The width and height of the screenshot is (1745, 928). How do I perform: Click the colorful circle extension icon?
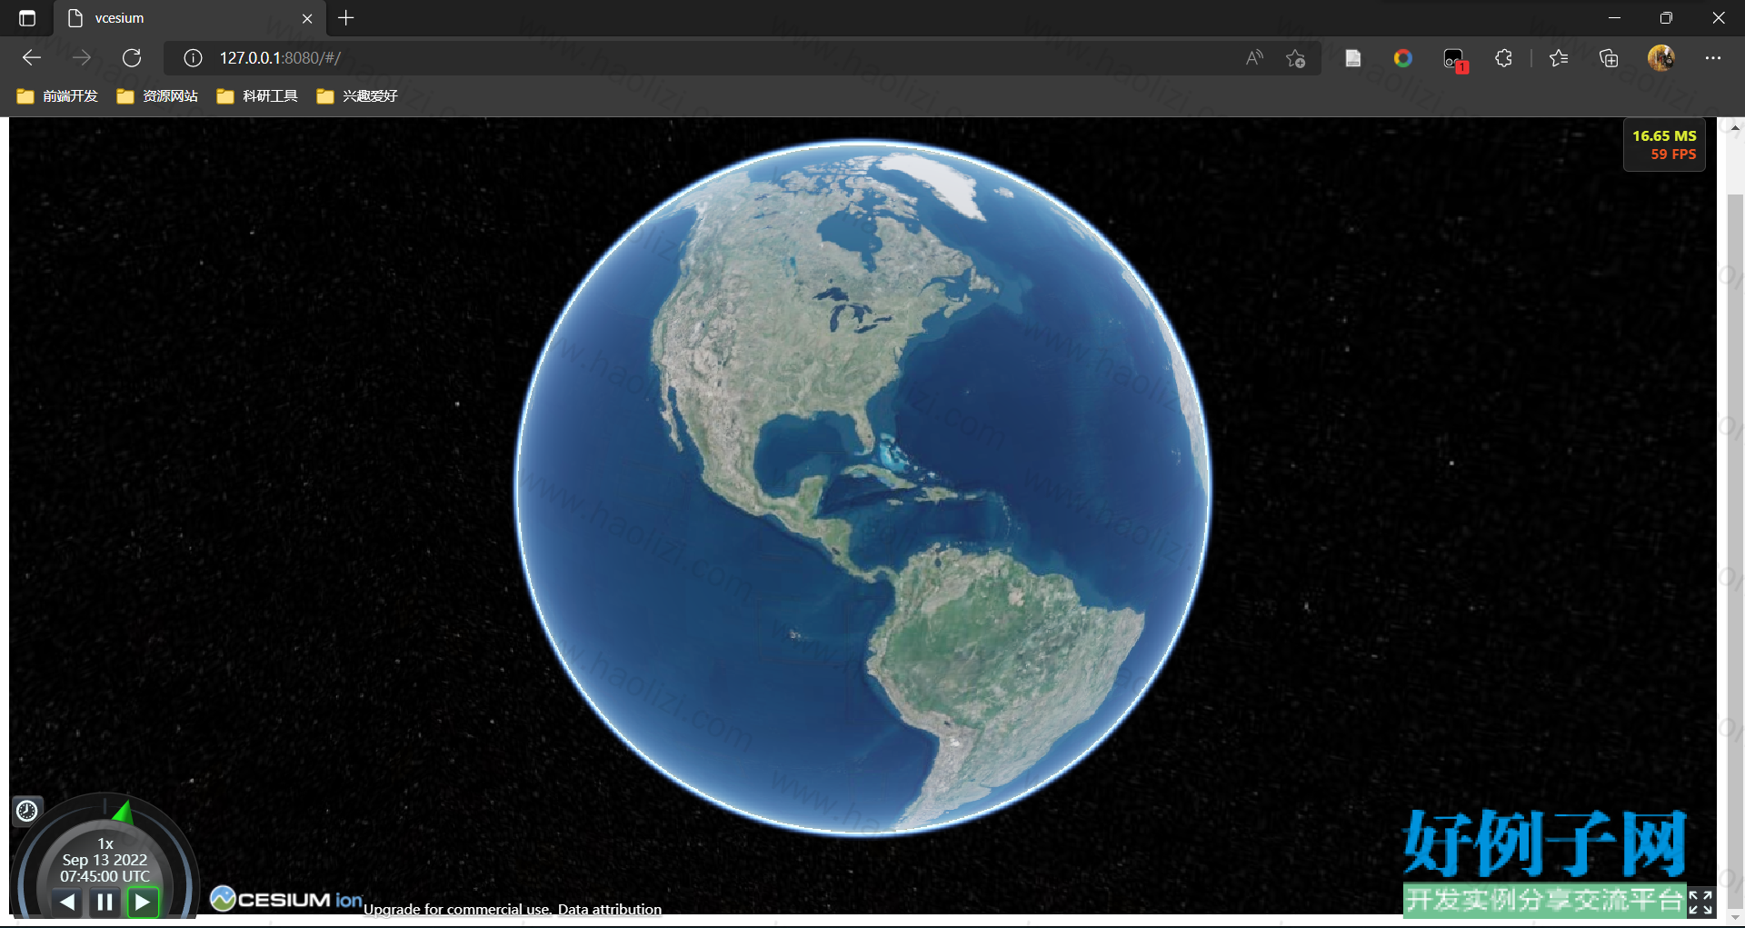(1403, 58)
